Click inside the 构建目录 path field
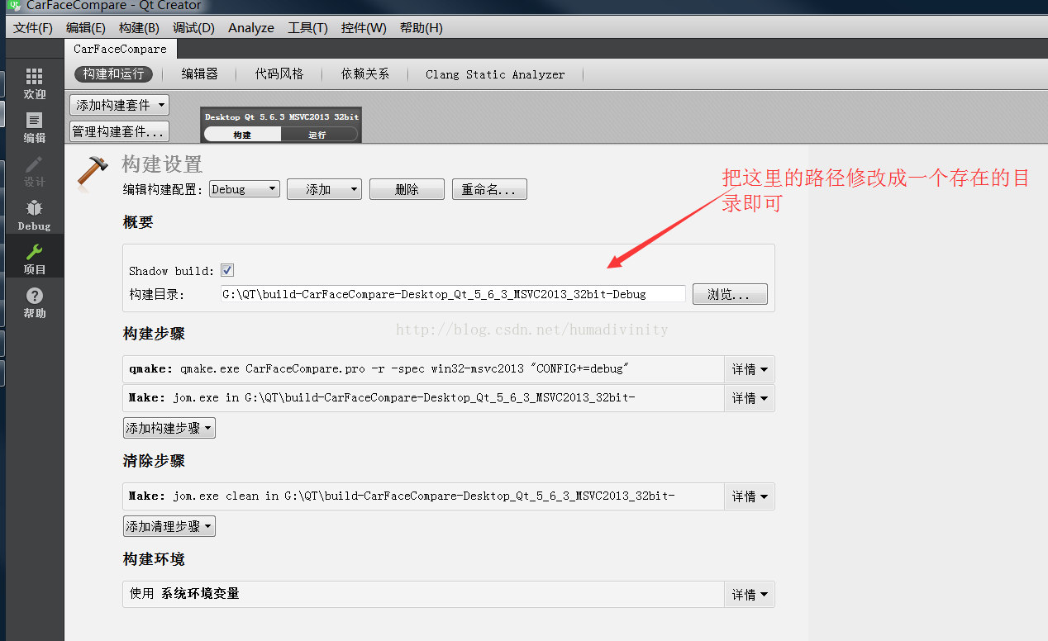Image resolution: width=1048 pixels, height=641 pixels. click(453, 293)
